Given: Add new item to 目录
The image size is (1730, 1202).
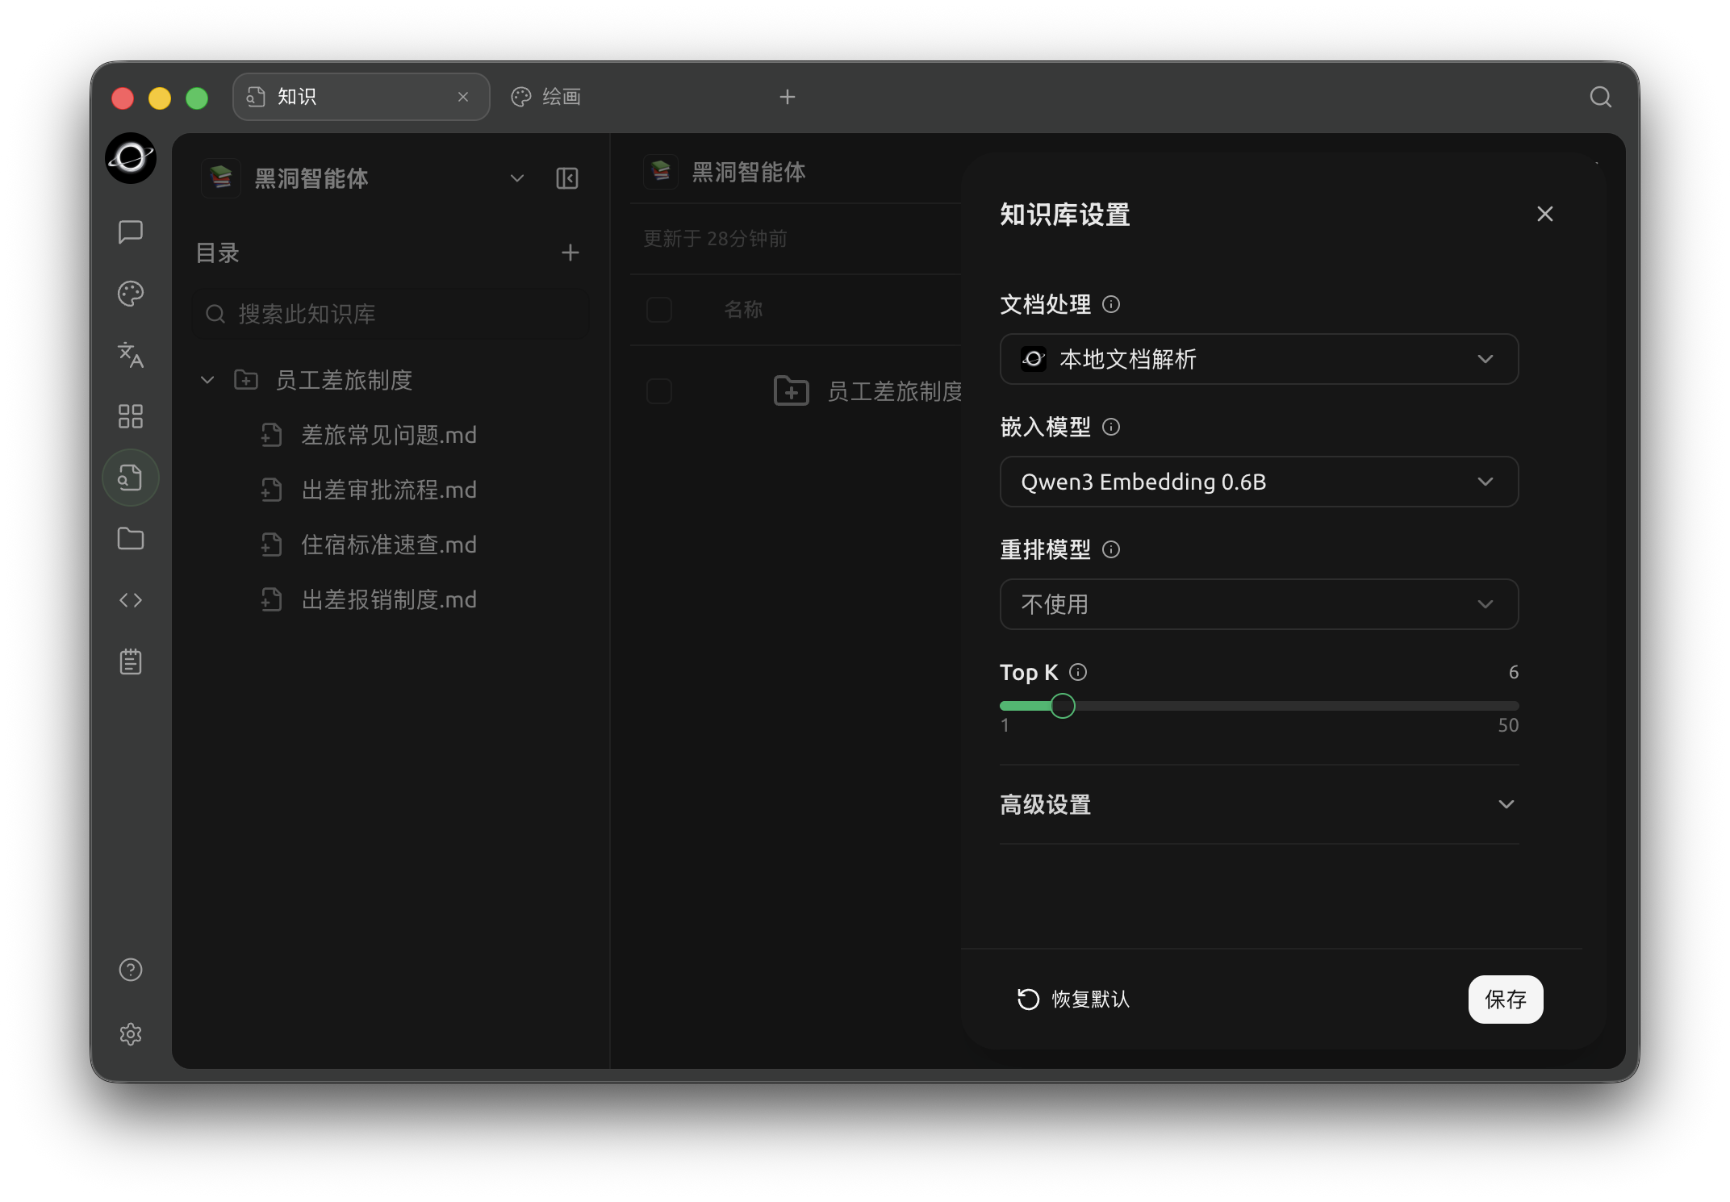Looking at the screenshot, I should click(x=570, y=253).
